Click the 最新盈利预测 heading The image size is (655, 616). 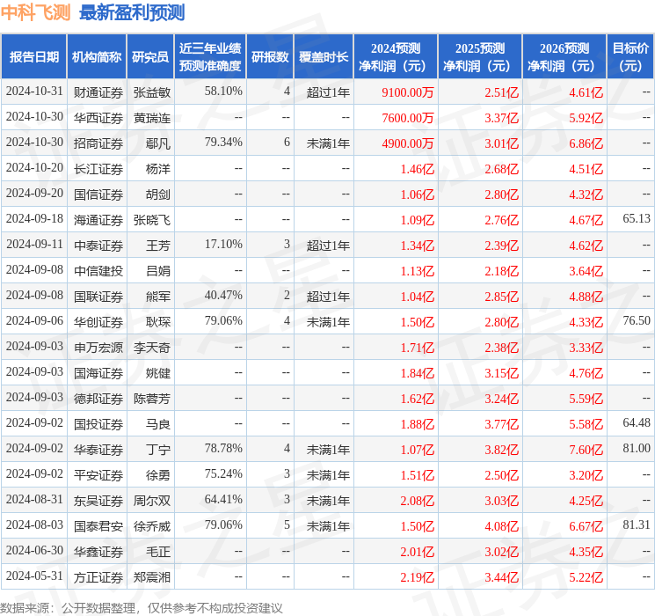(132, 12)
